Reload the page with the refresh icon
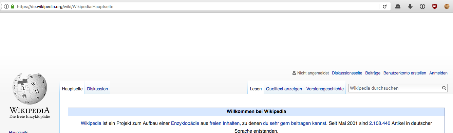This screenshot has height=133, width=453. point(384,6)
